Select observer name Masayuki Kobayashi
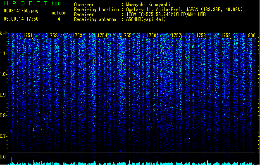The image size is (260, 165). coord(148,5)
